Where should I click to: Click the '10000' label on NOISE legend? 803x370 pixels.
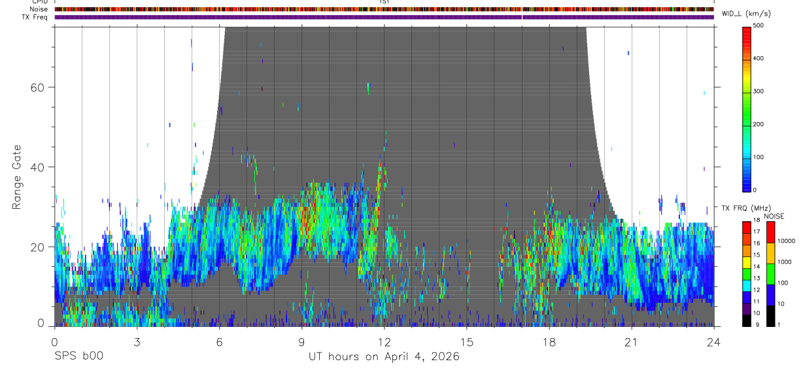[x=785, y=241]
